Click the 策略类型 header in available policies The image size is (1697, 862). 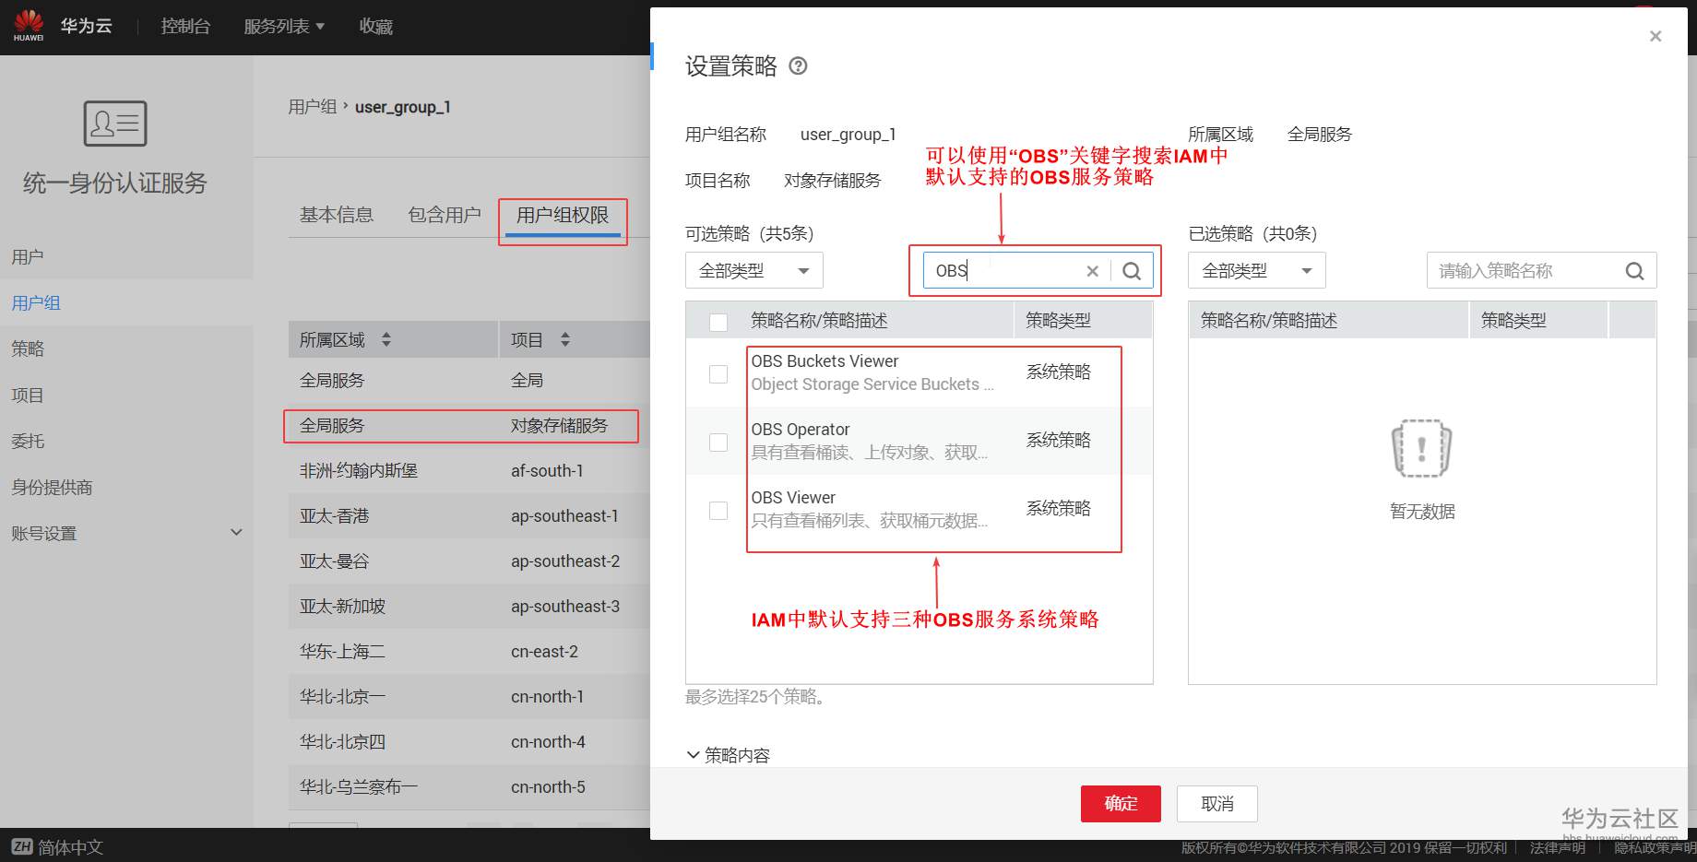pyautogui.click(x=1058, y=321)
